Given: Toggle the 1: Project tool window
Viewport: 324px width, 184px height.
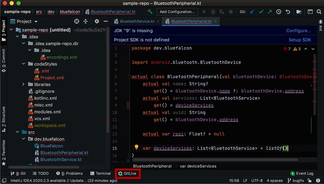Looking at the screenshot, I should (3, 30).
